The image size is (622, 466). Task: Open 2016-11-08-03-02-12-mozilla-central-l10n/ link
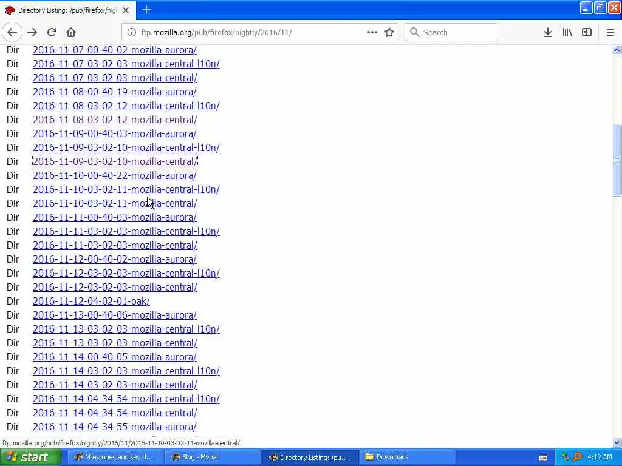tap(126, 106)
